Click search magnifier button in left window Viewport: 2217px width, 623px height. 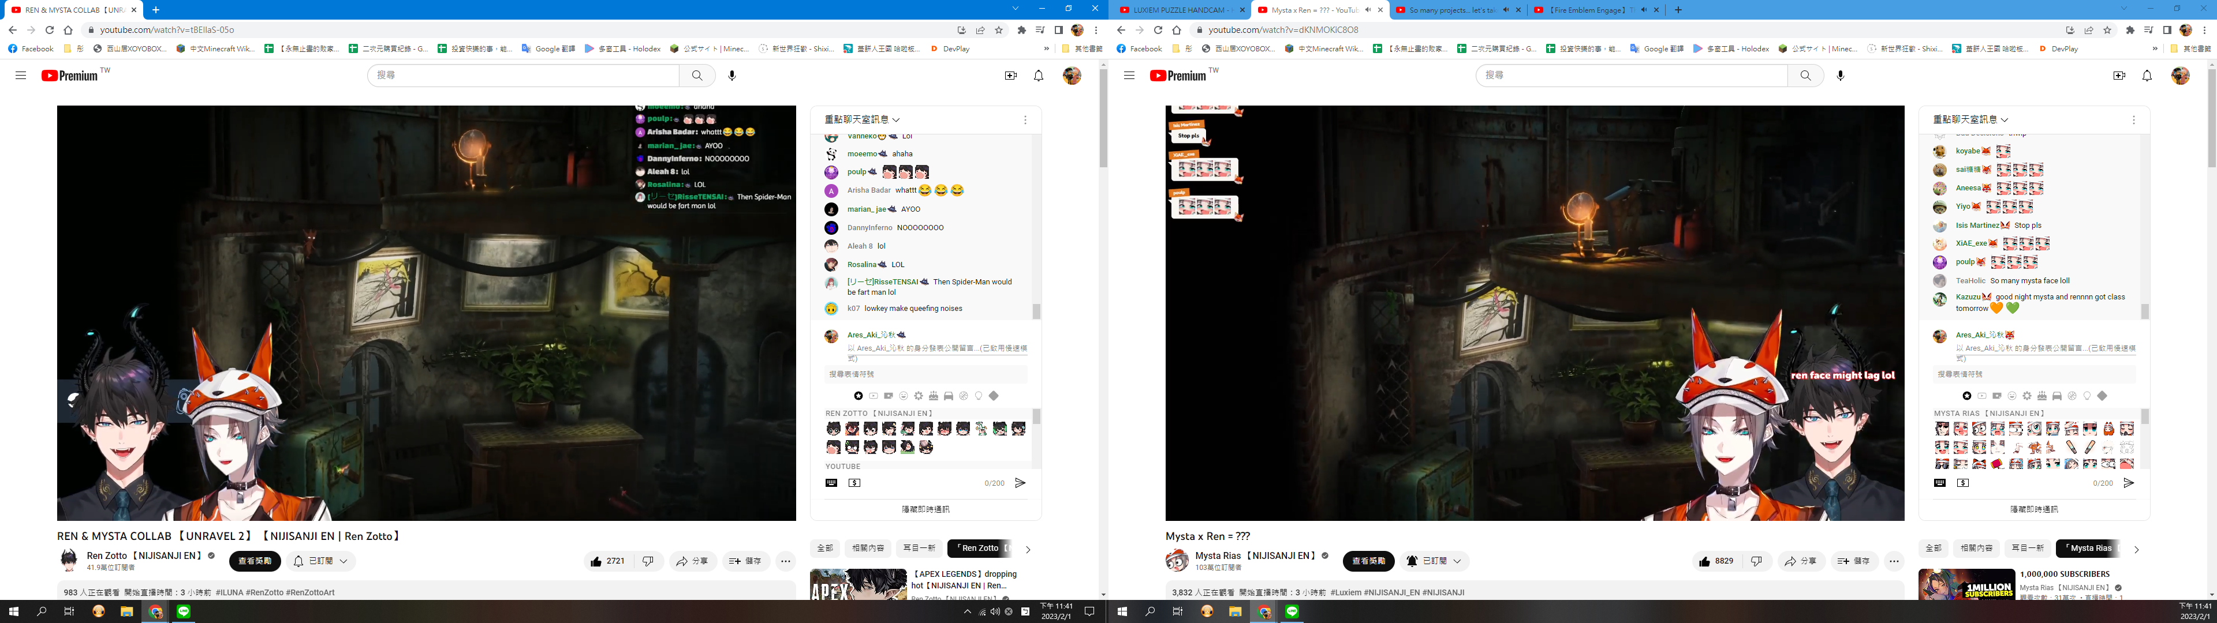click(x=697, y=76)
